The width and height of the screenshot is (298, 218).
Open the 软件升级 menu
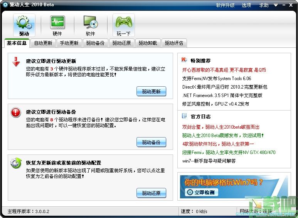pos(225,5)
